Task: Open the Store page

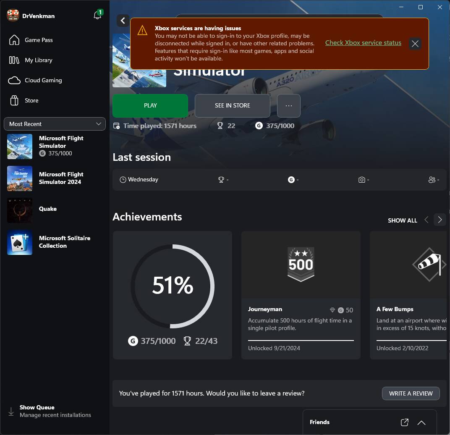Action: [x=31, y=100]
